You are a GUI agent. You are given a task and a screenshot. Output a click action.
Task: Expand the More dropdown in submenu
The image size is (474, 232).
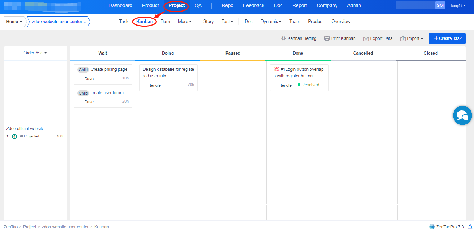pos(184,22)
